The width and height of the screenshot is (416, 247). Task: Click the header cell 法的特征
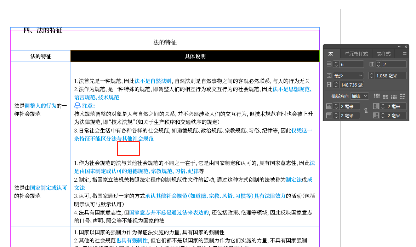[41, 57]
